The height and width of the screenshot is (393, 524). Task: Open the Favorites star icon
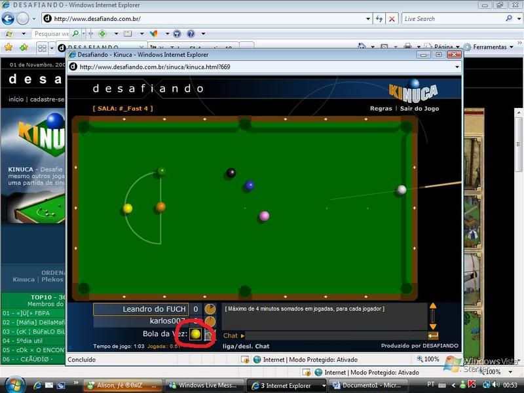9,47
